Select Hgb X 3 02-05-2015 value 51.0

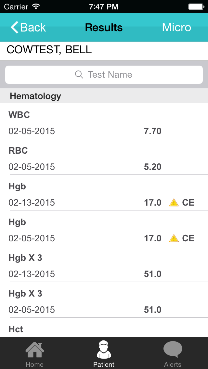click(x=153, y=310)
